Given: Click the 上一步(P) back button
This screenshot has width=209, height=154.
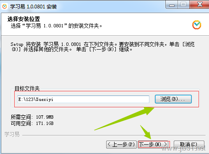Looking at the screenshot, I should 121,144.
